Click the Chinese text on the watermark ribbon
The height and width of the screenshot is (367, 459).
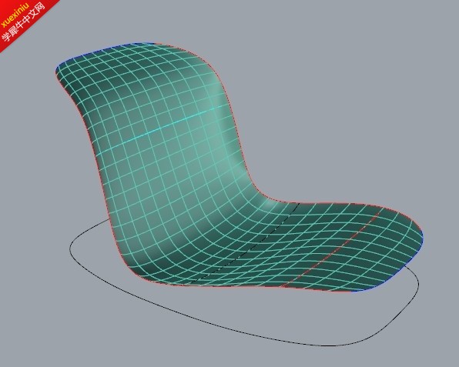[23, 22]
